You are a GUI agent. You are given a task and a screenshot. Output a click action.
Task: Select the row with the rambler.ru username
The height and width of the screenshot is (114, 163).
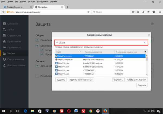(x=100, y=67)
